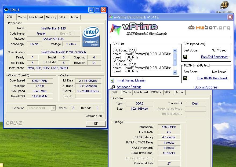Click the Package value Socket 775 LGA
This screenshot has width=236, height=167.
tap(53, 39)
